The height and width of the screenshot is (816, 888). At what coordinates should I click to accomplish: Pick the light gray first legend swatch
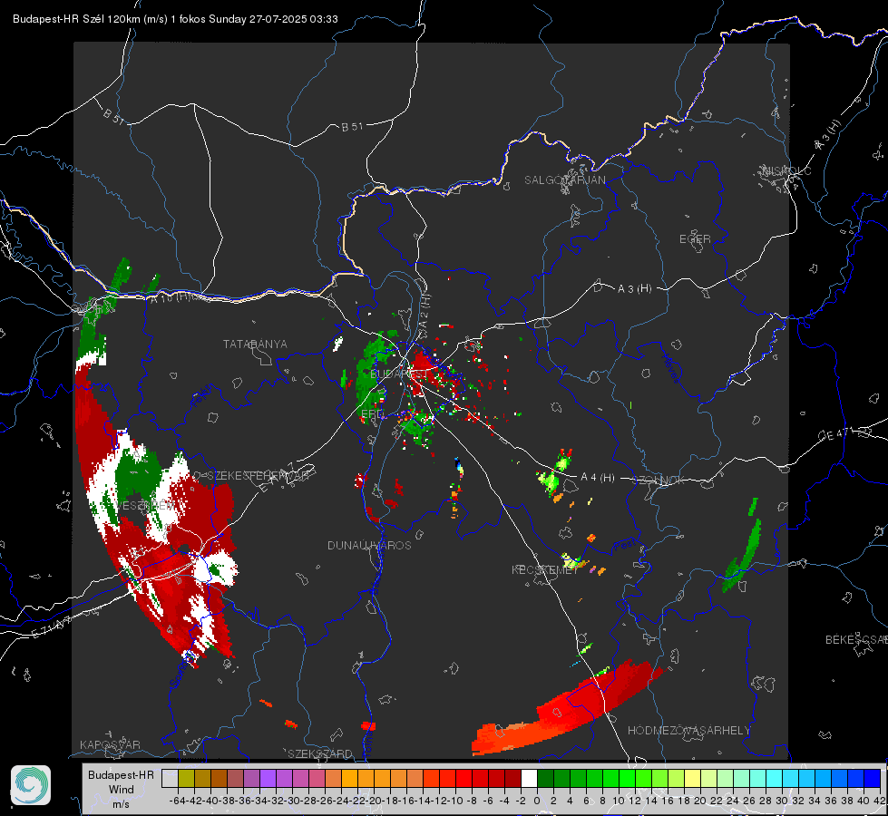pos(170,778)
